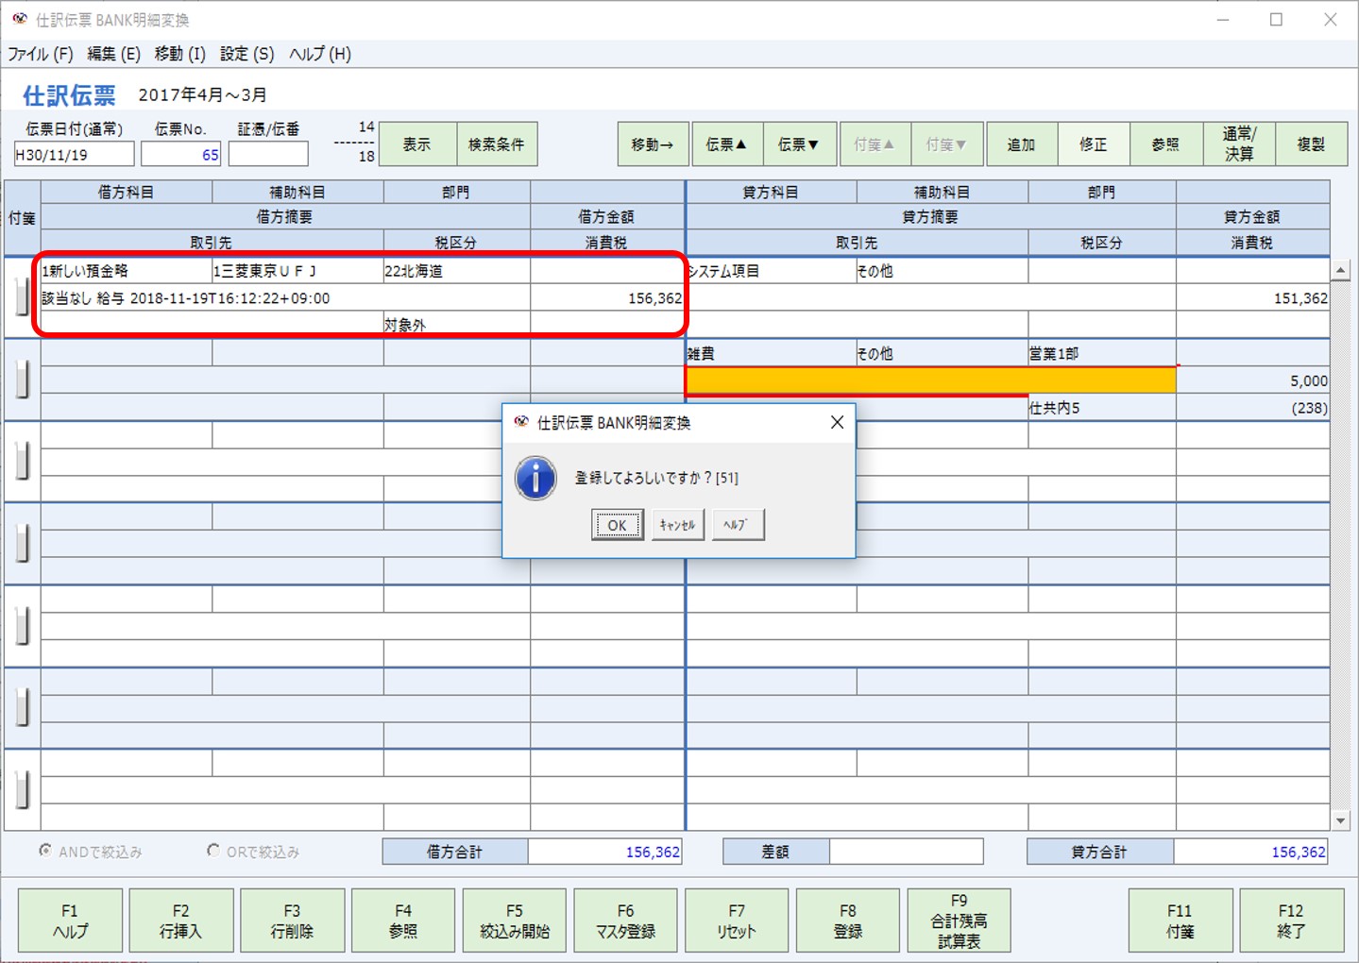Screen dimensions: 1359x963
Task: Click the 参照 (Reference) toolbar icon
Action: tap(1166, 144)
